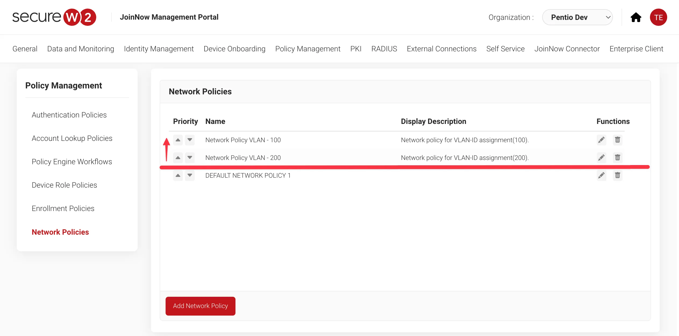
Task: Go to Enrollment Policies
Action: tap(63, 209)
